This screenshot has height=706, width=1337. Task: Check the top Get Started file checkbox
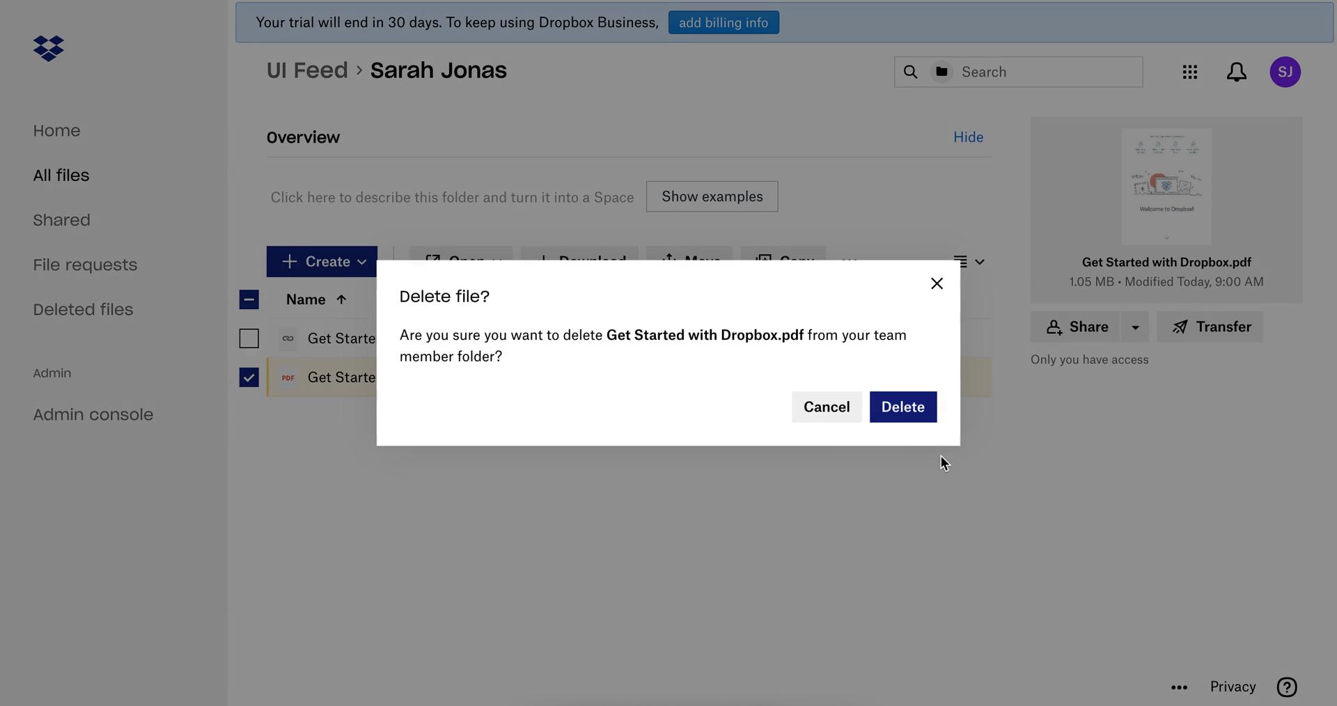click(249, 338)
